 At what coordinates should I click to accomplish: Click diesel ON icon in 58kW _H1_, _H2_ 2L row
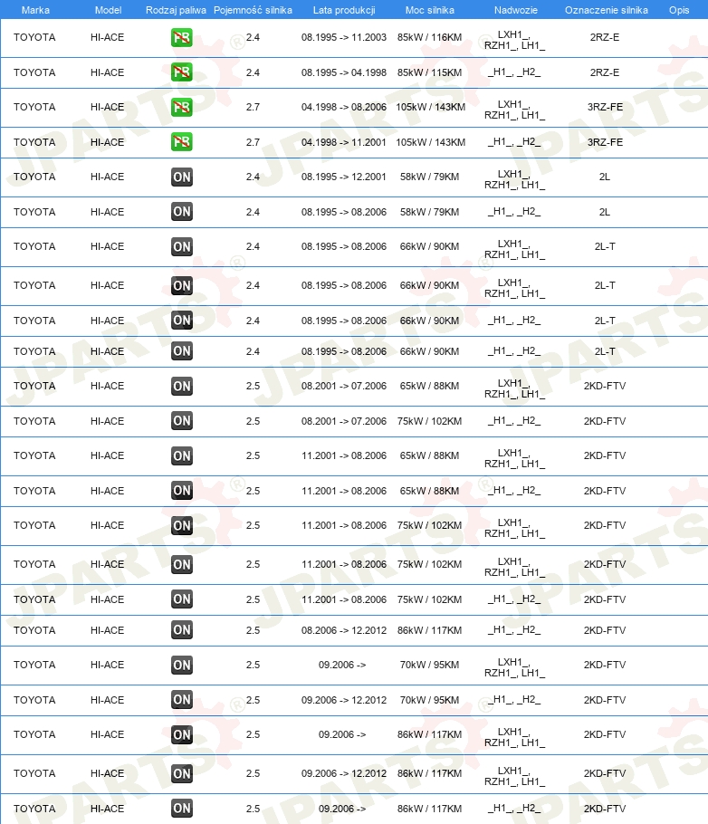click(181, 212)
